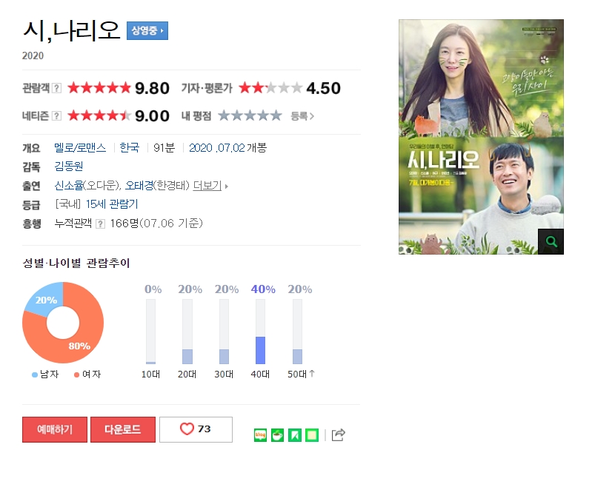Open the 네티즌 rating help question mark
The width and height of the screenshot is (595, 487).
click(56, 116)
